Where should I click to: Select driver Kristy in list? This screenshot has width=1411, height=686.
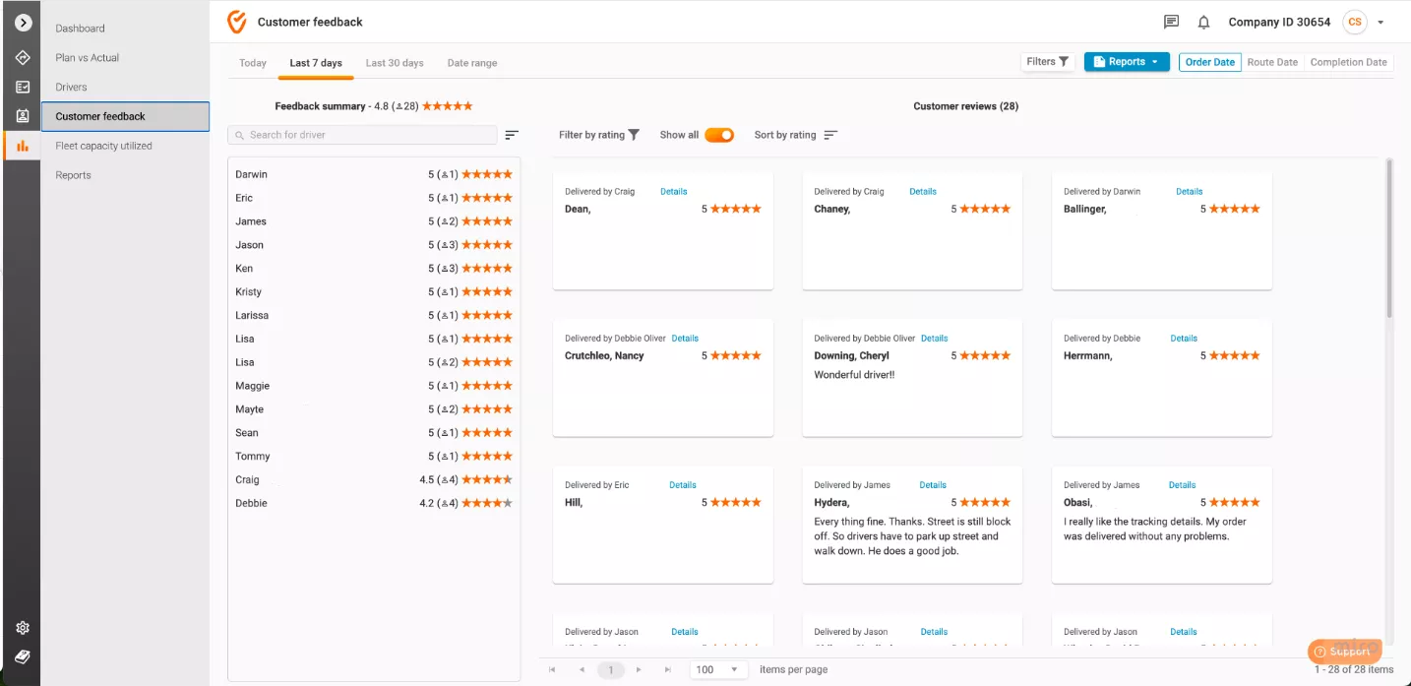[x=374, y=292]
